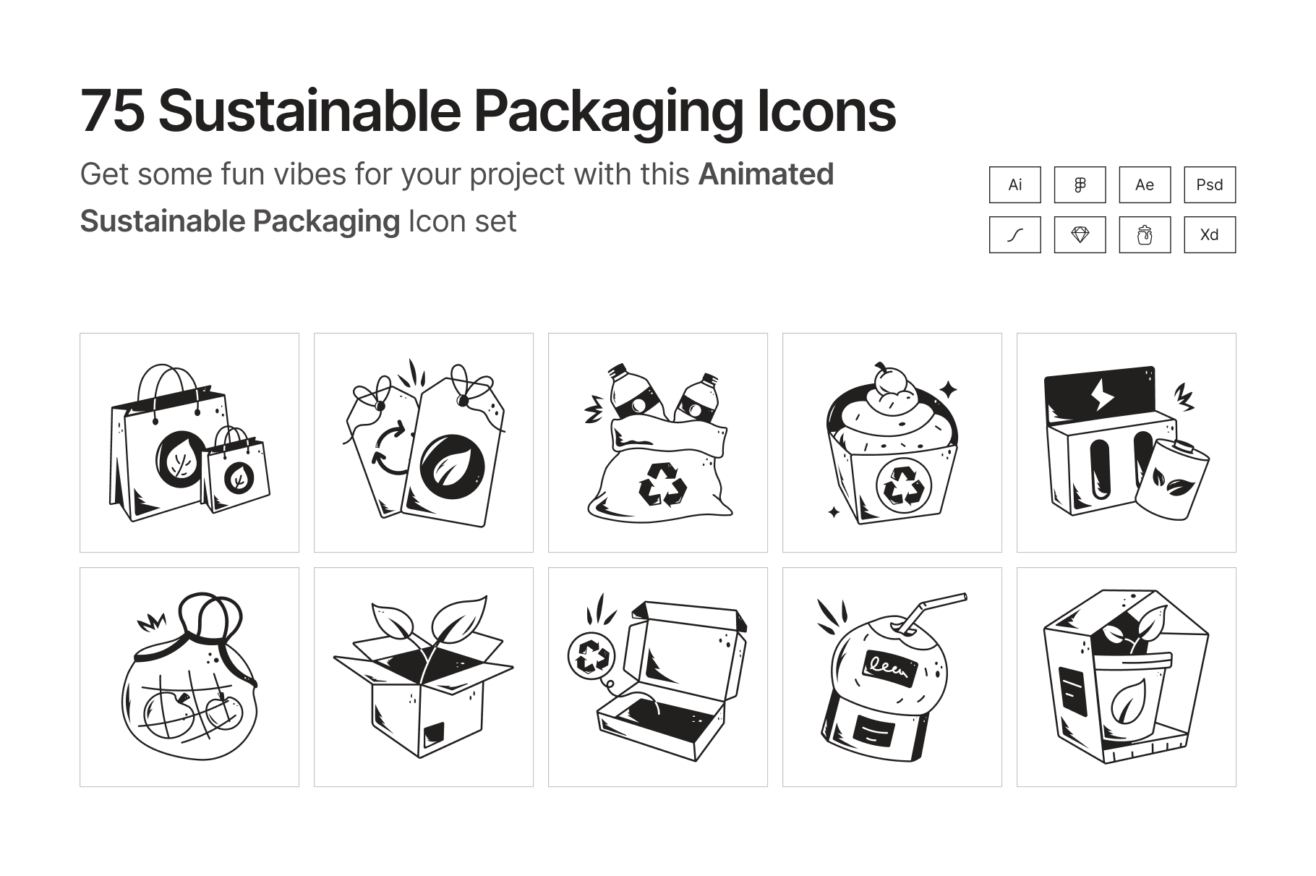Click the 75 Sustainable Packaging Icons heading
This screenshot has width=1316, height=876.
[488, 112]
